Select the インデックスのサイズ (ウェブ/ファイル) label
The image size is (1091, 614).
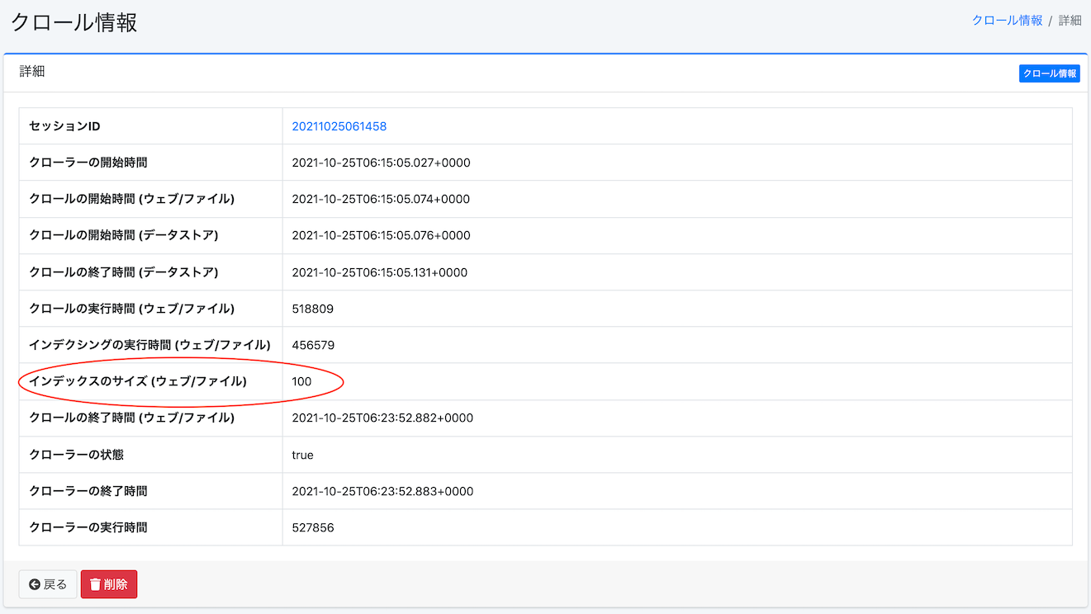(138, 381)
